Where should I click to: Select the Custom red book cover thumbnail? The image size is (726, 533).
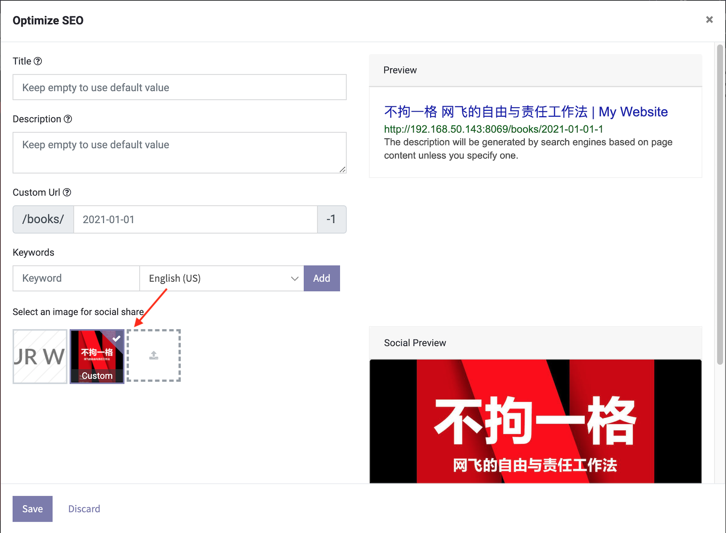pos(97,356)
